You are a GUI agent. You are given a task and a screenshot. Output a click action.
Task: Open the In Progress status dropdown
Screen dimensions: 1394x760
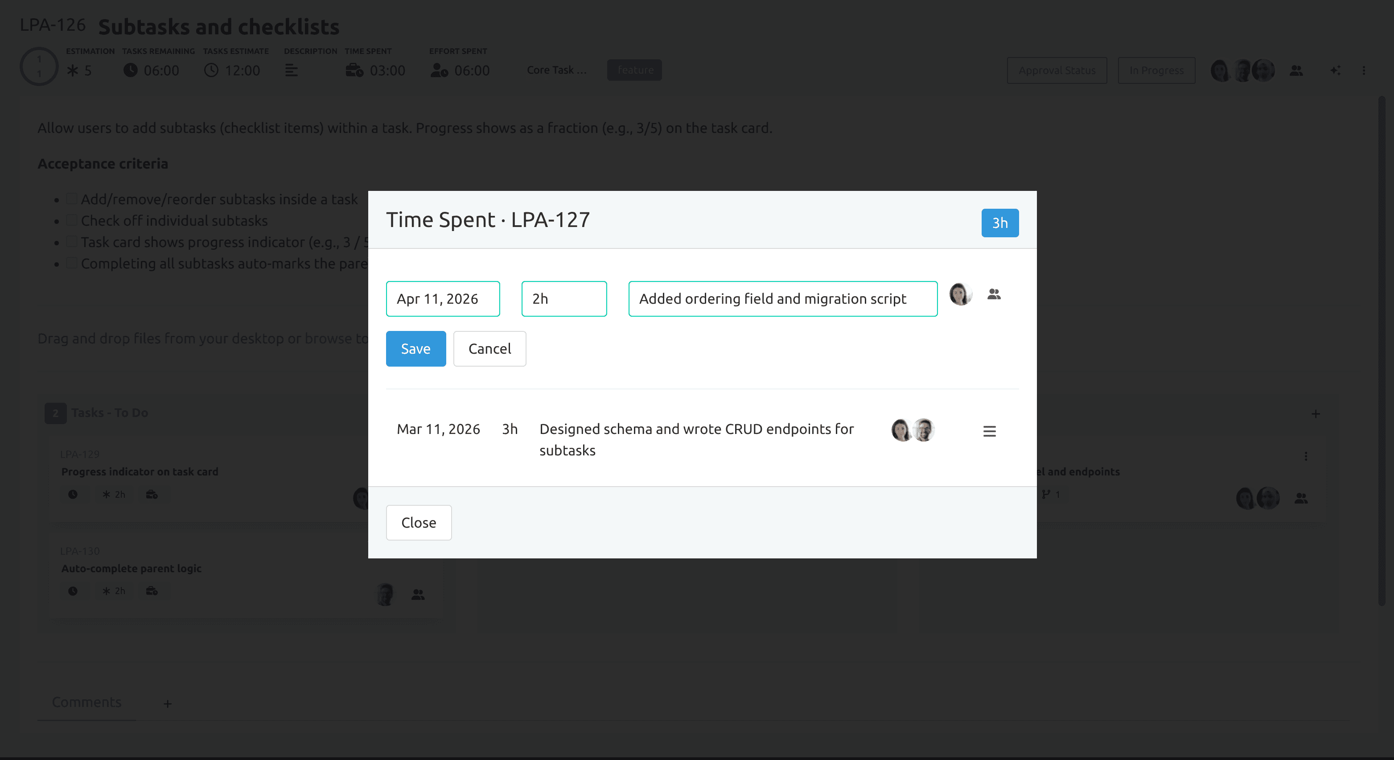[1156, 70]
